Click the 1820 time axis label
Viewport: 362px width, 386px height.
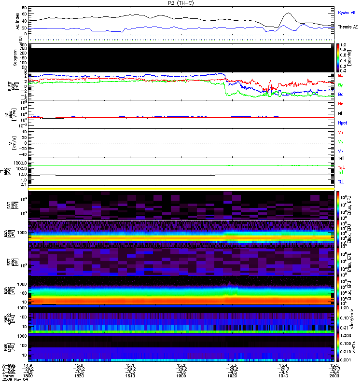pos(79,376)
